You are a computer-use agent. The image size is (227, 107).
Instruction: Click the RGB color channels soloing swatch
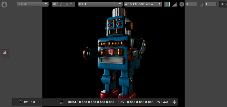(167, 4)
